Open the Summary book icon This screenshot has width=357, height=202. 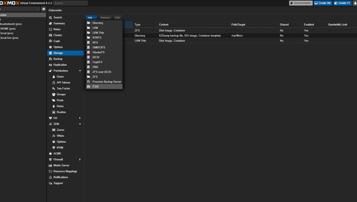51,23
